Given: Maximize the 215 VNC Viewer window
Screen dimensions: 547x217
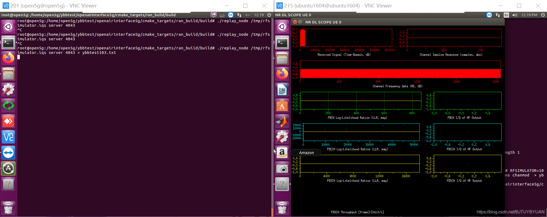Looking at the screenshot, I should [x=519, y=6].
